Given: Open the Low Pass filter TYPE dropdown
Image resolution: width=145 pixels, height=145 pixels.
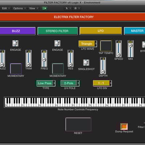Looking at the screenshot, I should coord(46,83).
